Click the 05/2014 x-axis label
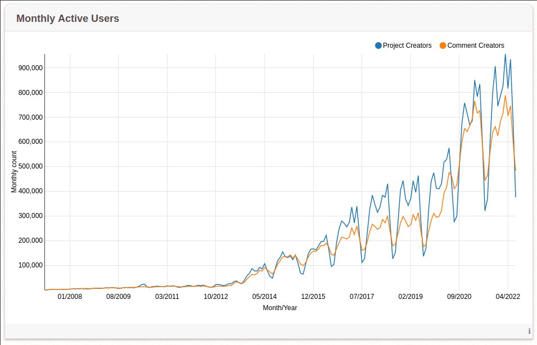 (264, 297)
